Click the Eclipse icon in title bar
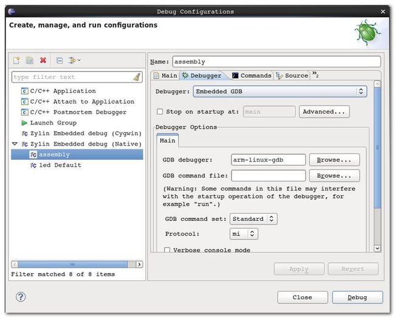Image resolution: width=395 pixels, height=318 pixels. pyautogui.click(x=12, y=12)
